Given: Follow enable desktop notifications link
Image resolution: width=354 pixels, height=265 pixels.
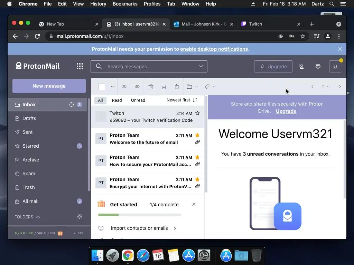Looking at the screenshot, I should click(214, 49).
